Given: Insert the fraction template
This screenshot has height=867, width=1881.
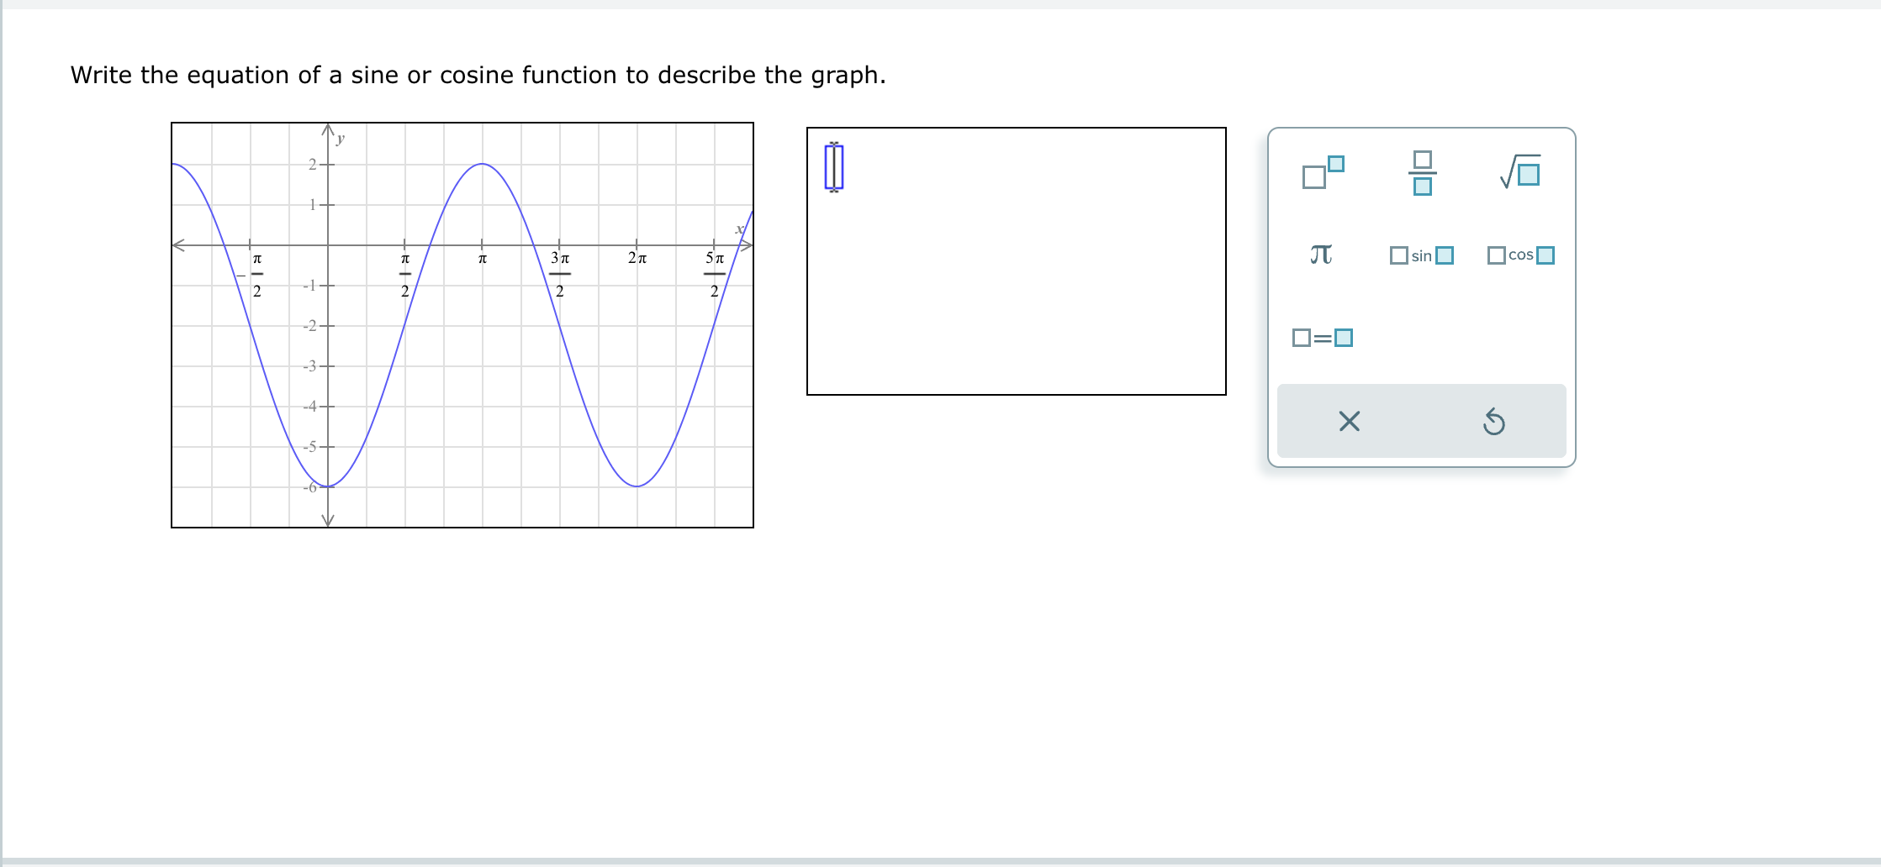Looking at the screenshot, I should [1421, 174].
